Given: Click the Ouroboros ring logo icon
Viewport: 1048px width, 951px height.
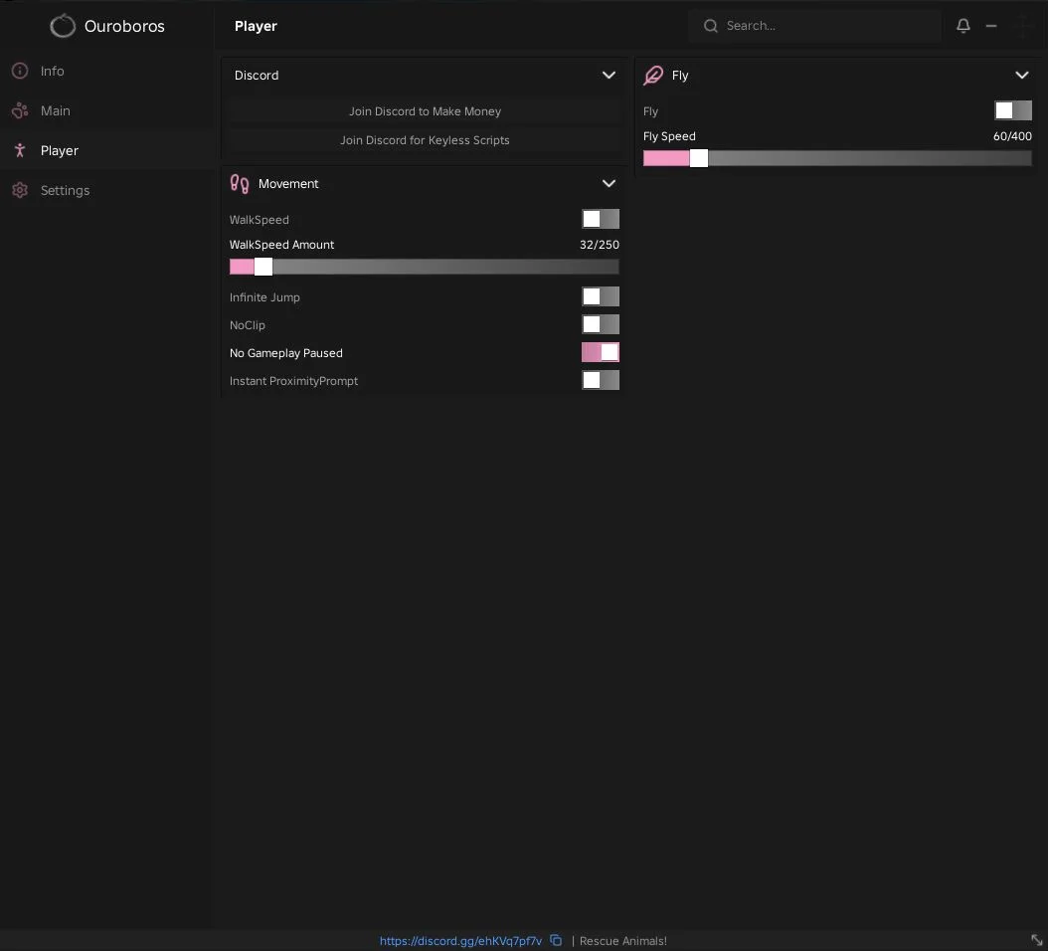Looking at the screenshot, I should pos(63,26).
